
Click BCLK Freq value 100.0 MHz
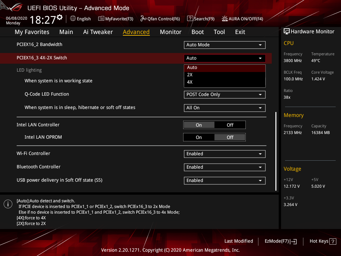pos(293,79)
